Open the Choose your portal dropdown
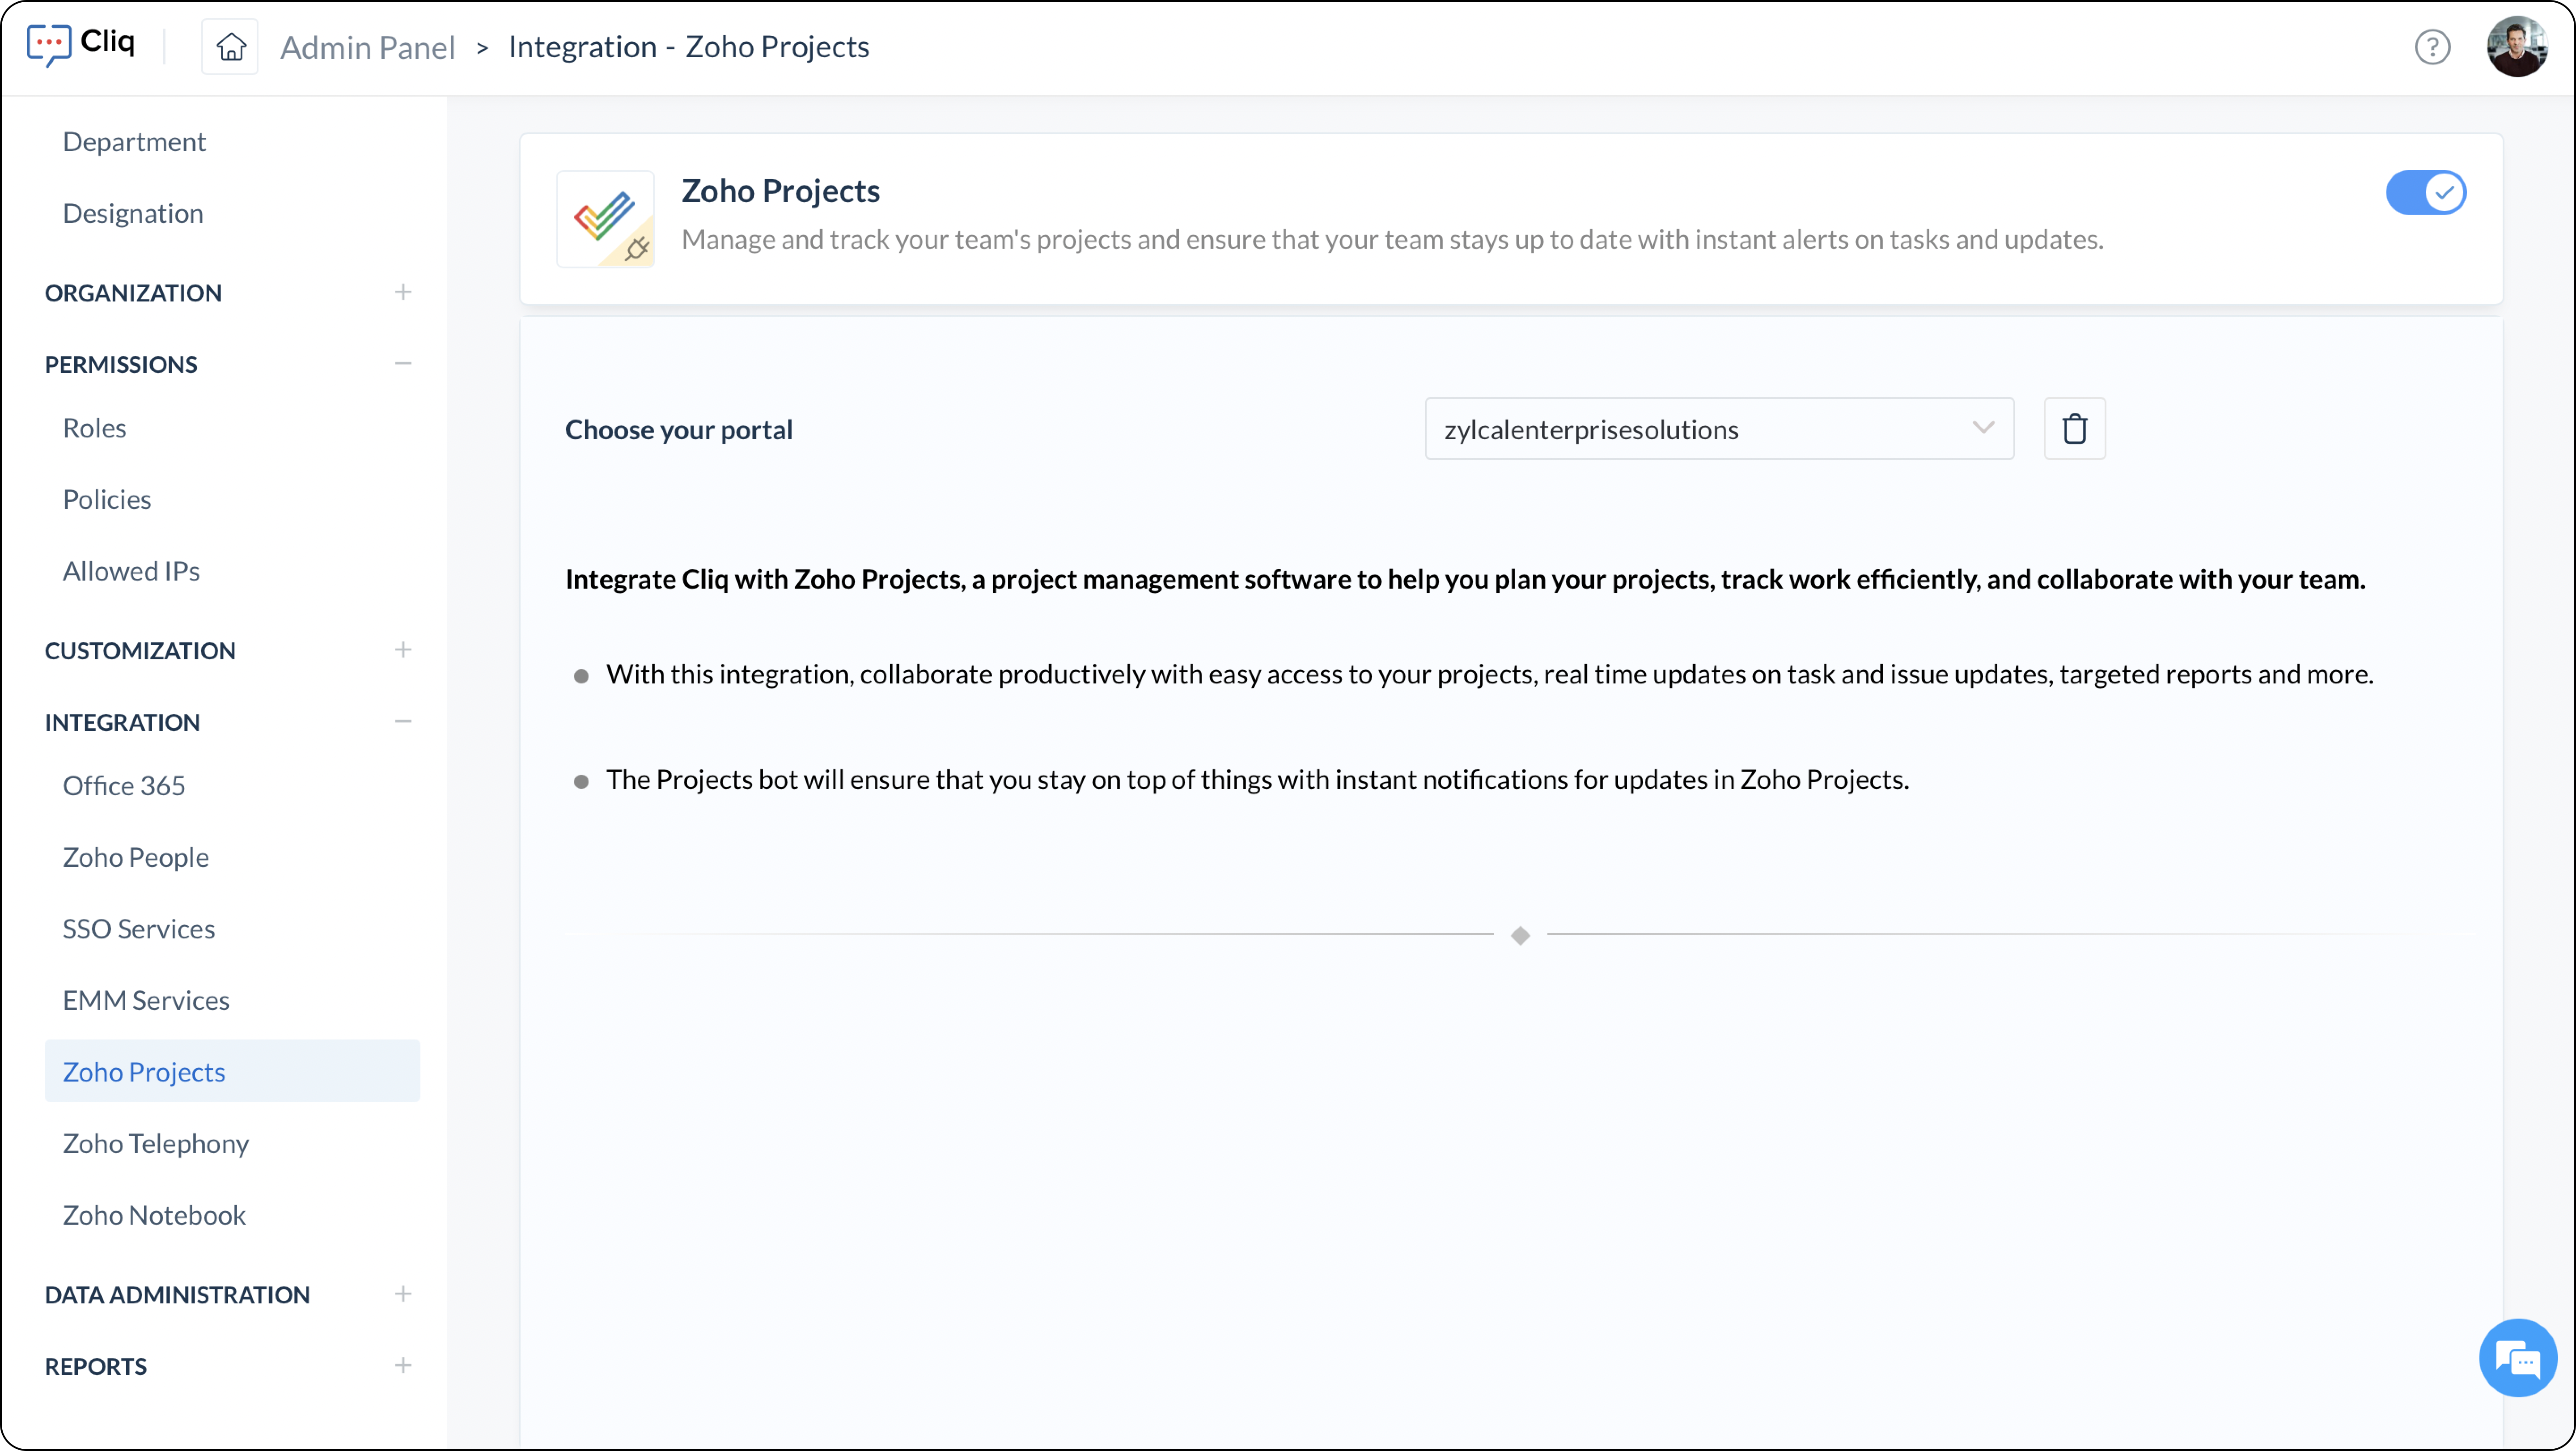 click(x=1719, y=429)
